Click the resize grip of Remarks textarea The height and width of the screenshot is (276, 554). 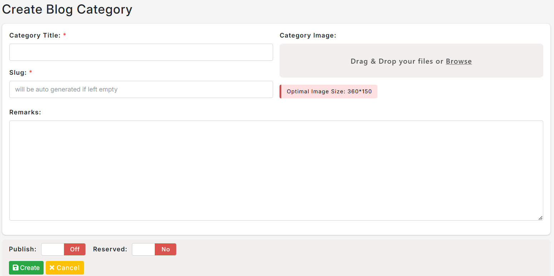pyautogui.click(x=540, y=218)
